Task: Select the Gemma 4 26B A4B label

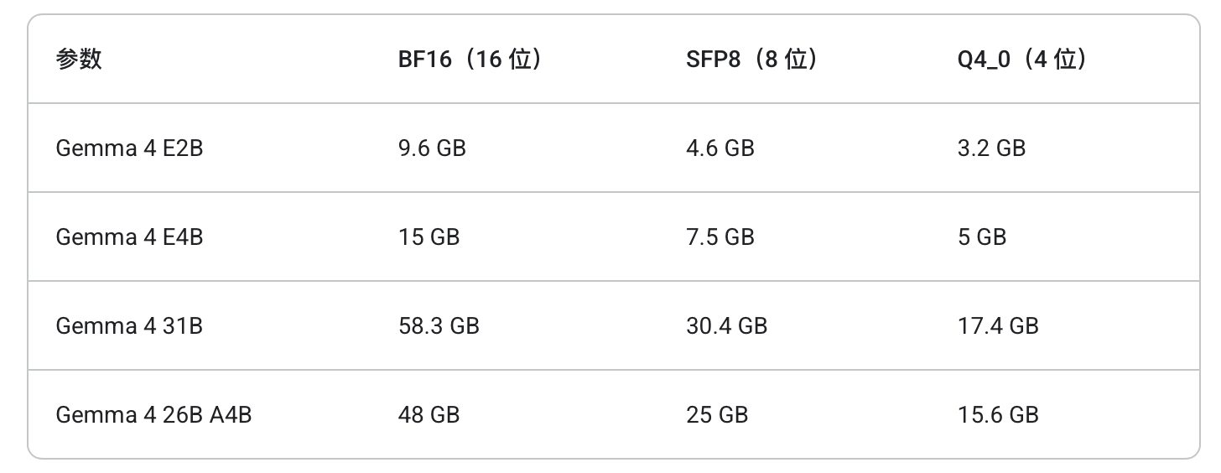Action: click(153, 415)
